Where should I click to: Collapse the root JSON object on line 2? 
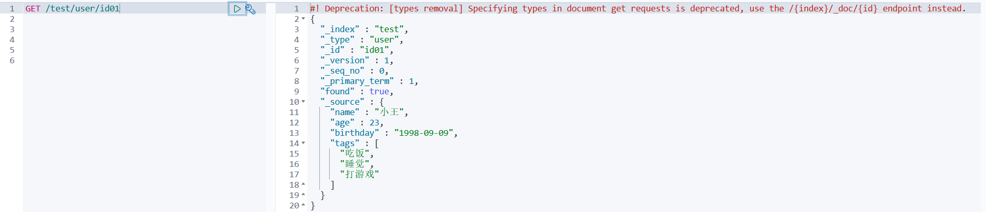[303, 19]
